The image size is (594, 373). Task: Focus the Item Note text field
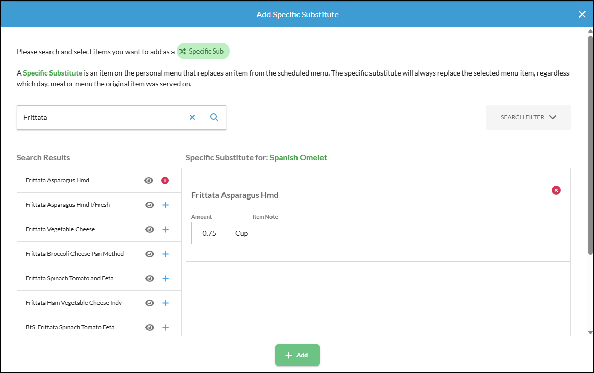(401, 233)
